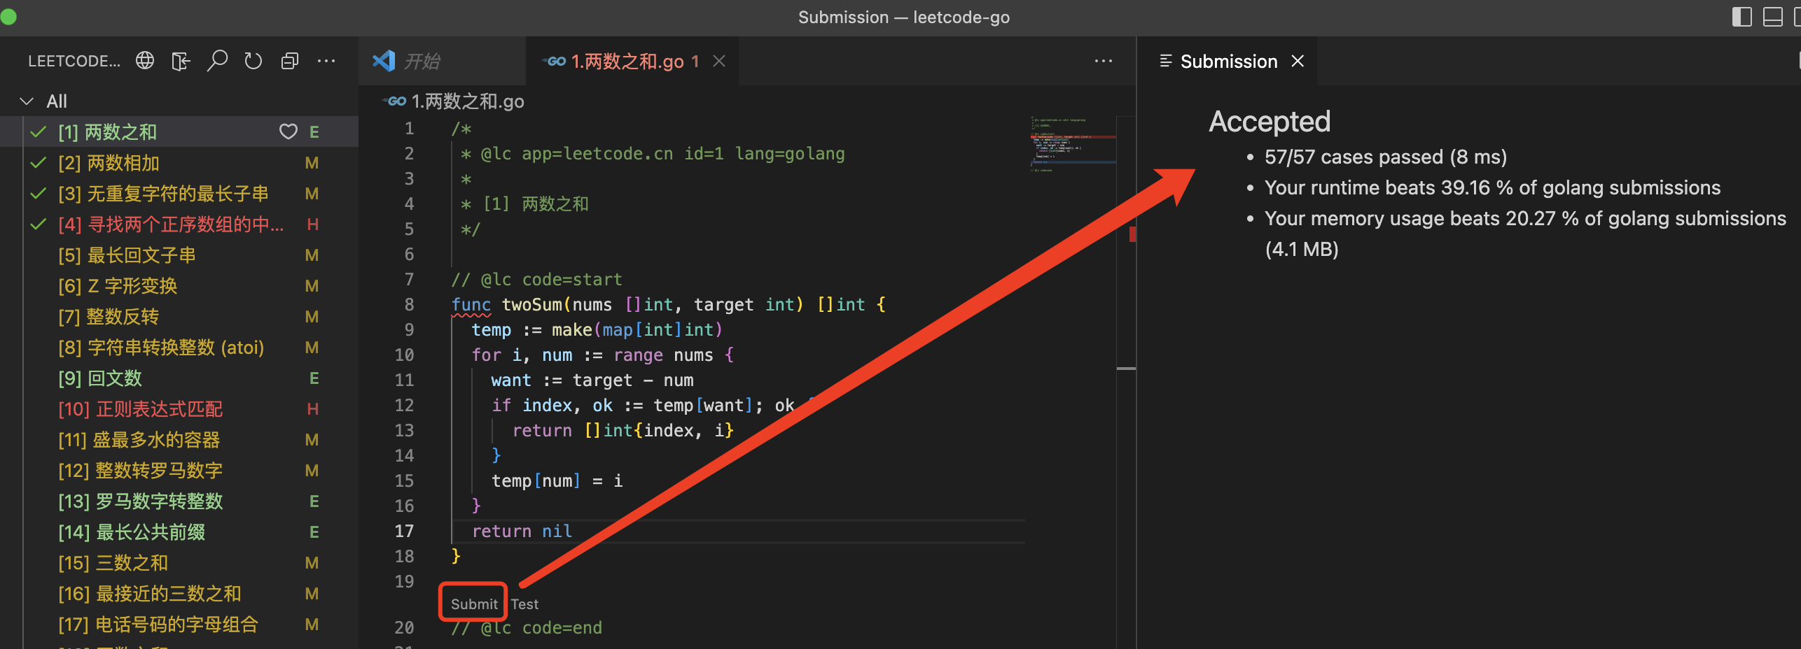The width and height of the screenshot is (1801, 649).
Task: Click the search icon to find a problem
Action: click(218, 61)
